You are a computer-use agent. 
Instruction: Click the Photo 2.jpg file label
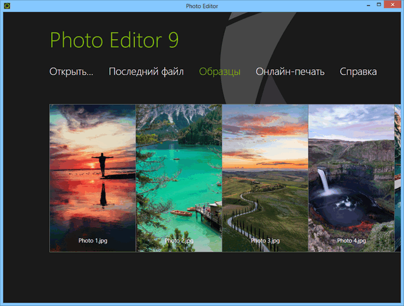click(179, 241)
